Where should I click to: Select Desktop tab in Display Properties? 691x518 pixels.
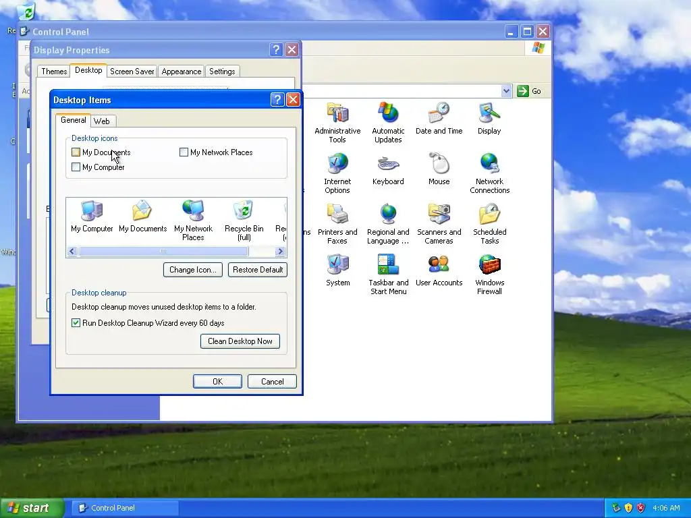(x=88, y=70)
